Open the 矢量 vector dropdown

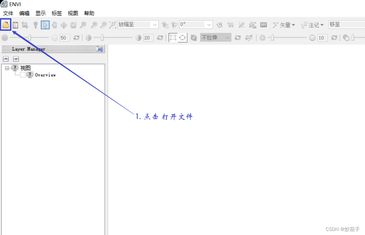(x=284, y=25)
